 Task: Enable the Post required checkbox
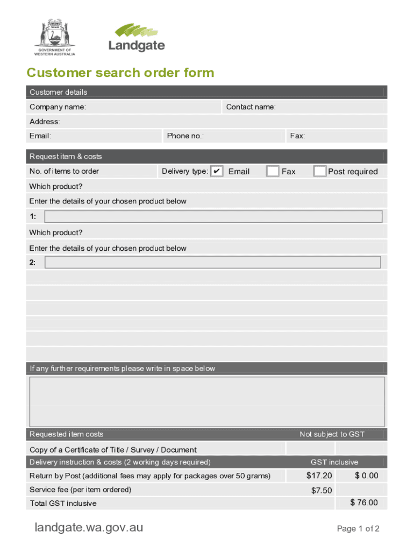click(x=319, y=171)
